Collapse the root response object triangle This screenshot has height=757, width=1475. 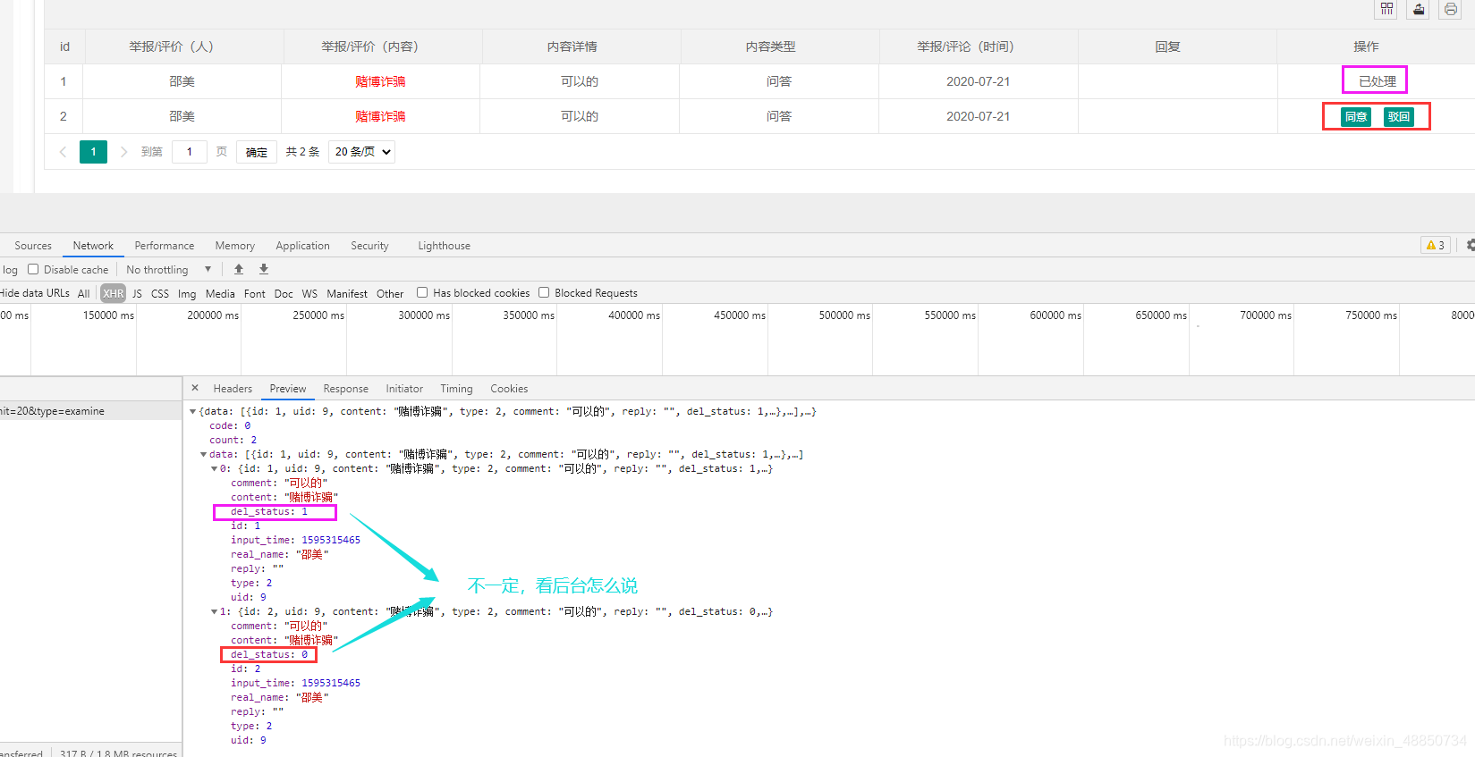193,411
